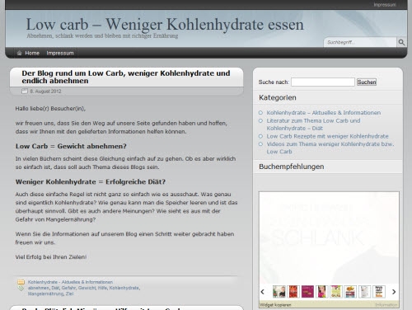Open the Home menu item
The height and width of the screenshot is (310, 412).
pos(32,53)
